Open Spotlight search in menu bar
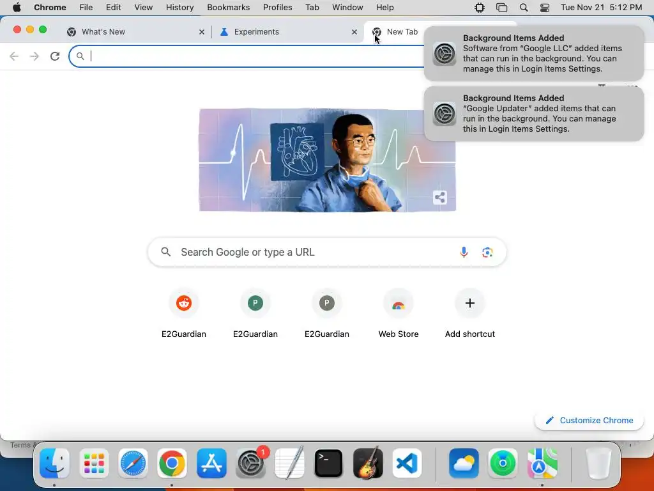 tap(524, 8)
